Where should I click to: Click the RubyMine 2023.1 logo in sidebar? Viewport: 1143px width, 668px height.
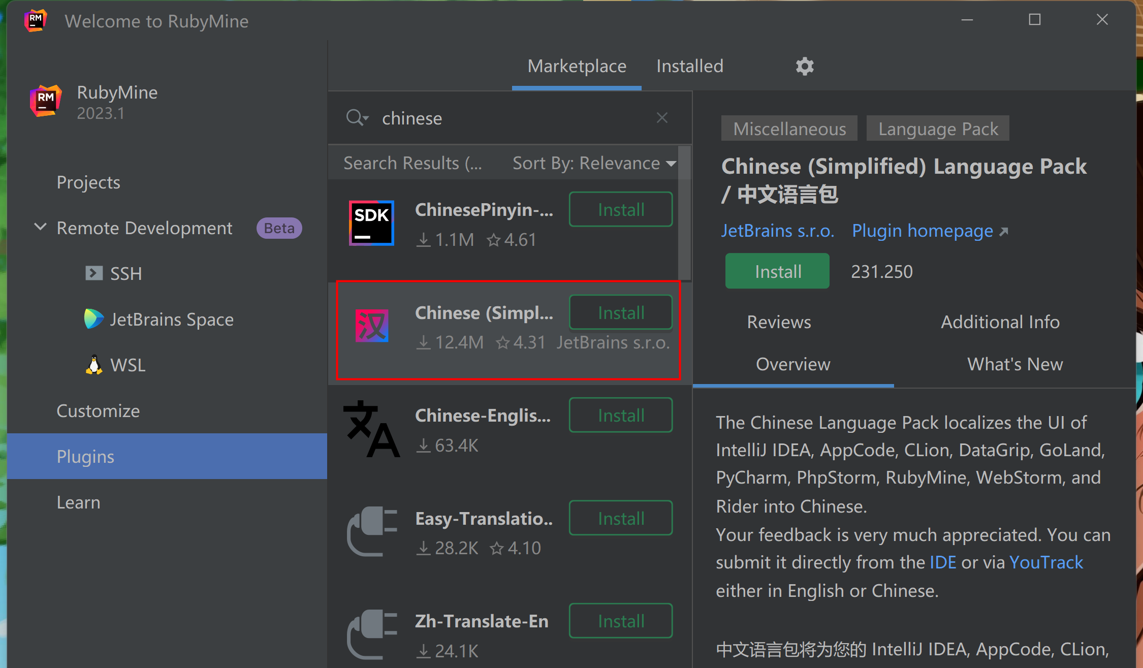click(x=46, y=101)
